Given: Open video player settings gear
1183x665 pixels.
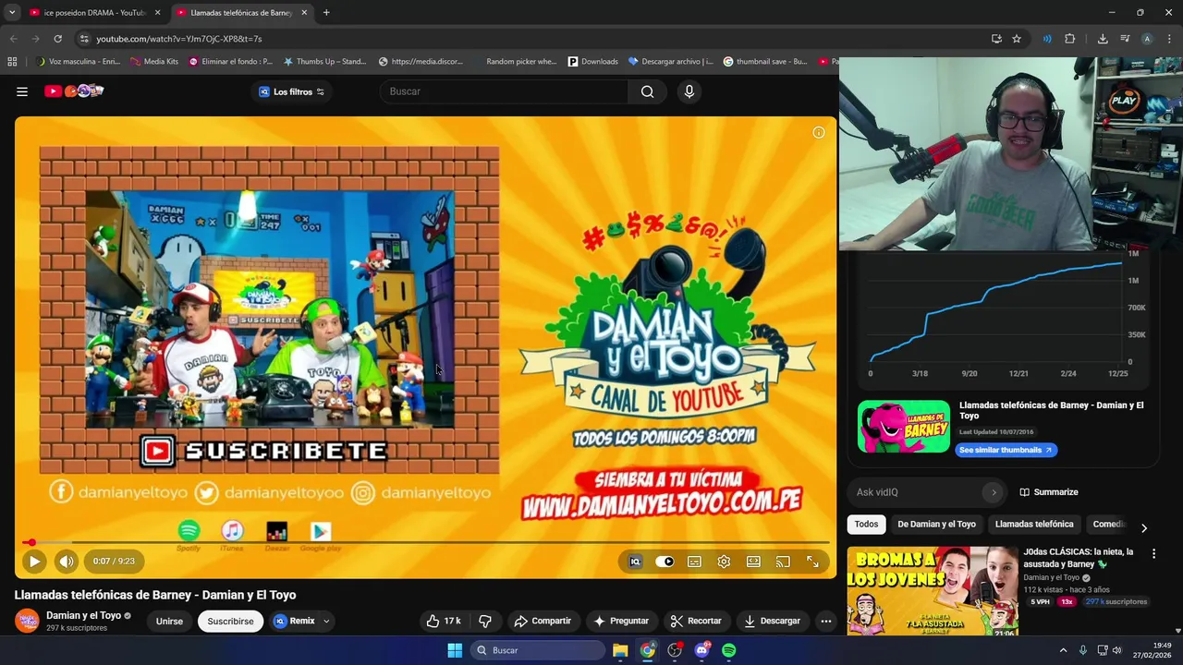Looking at the screenshot, I should pos(724,561).
